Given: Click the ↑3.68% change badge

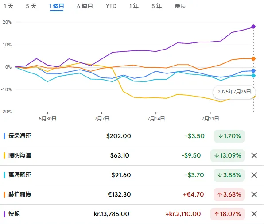Looking at the screenshot, I should click(229, 194).
